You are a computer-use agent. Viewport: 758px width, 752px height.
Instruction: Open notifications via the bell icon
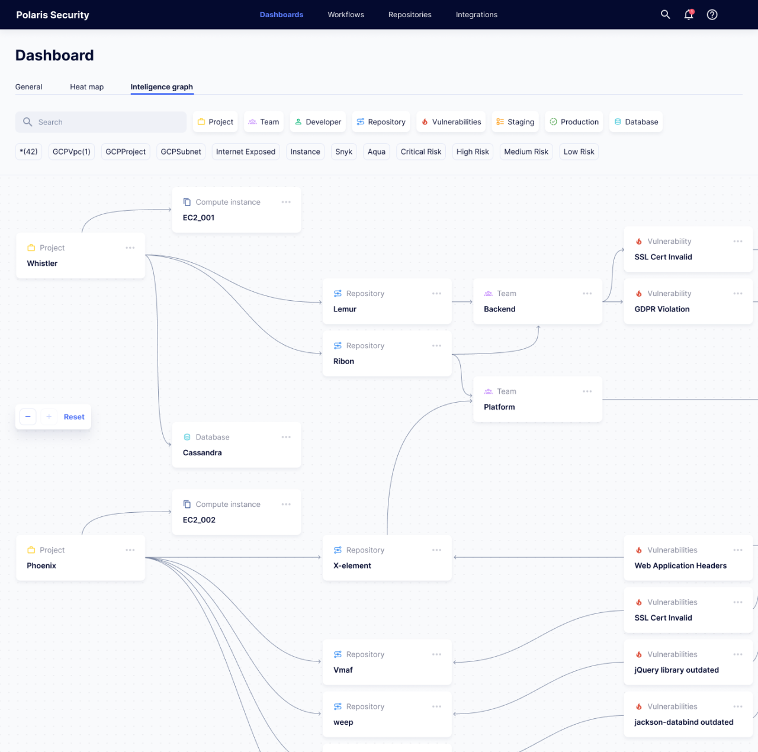tap(688, 14)
